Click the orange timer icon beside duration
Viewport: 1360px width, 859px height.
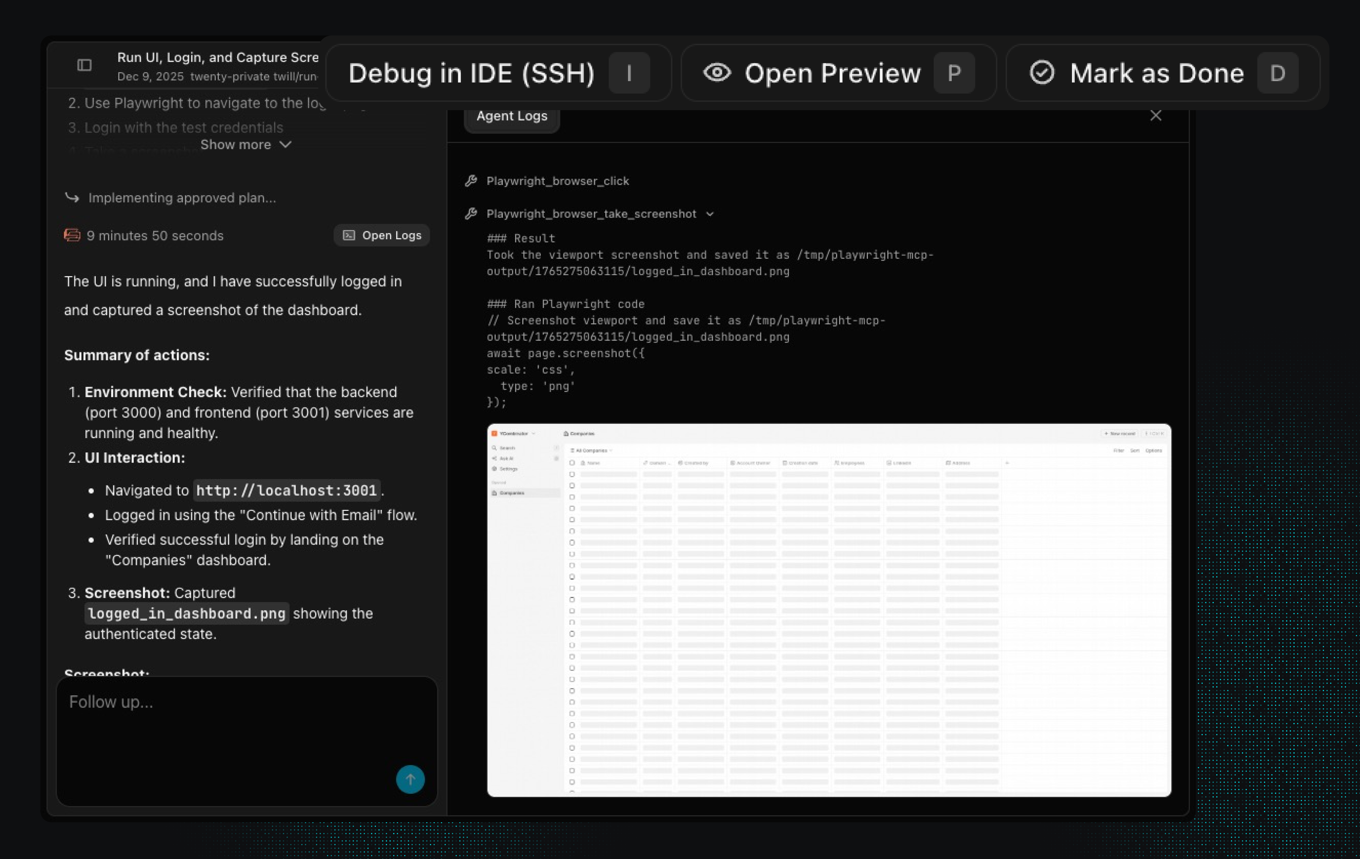pyautogui.click(x=72, y=235)
